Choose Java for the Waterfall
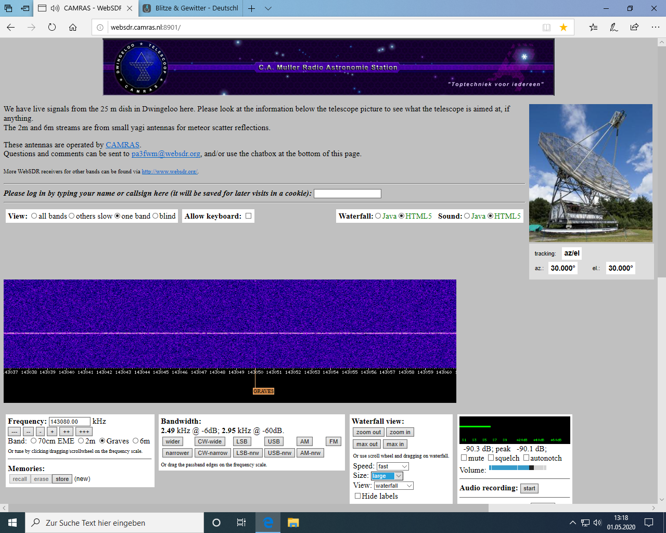 (378, 216)
